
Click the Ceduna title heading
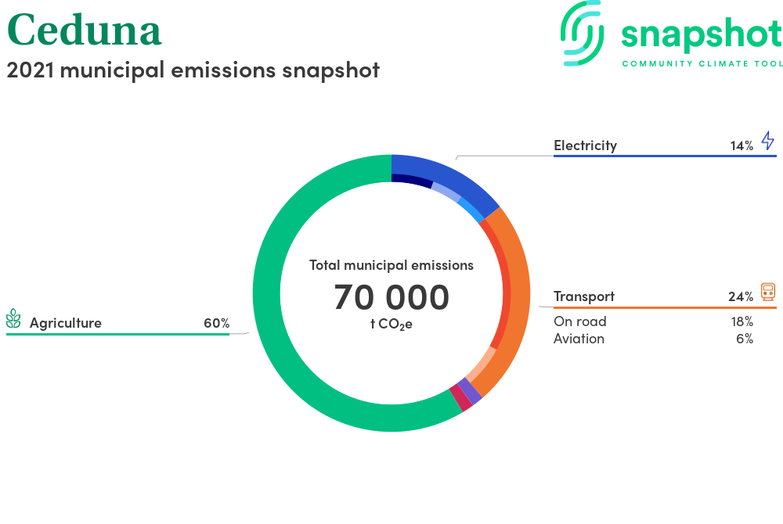tap(84, 30)
